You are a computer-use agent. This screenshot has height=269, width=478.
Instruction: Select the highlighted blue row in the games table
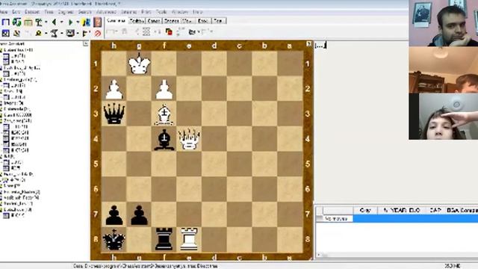415,219
